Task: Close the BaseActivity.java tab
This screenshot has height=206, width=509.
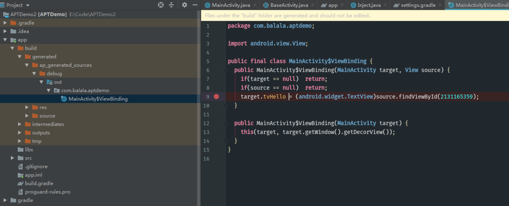Action: (313, 5)
